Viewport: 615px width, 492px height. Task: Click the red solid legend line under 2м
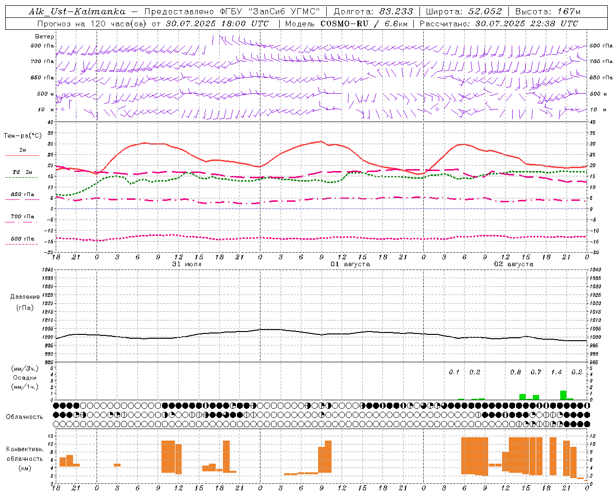[x=22, y=156]
